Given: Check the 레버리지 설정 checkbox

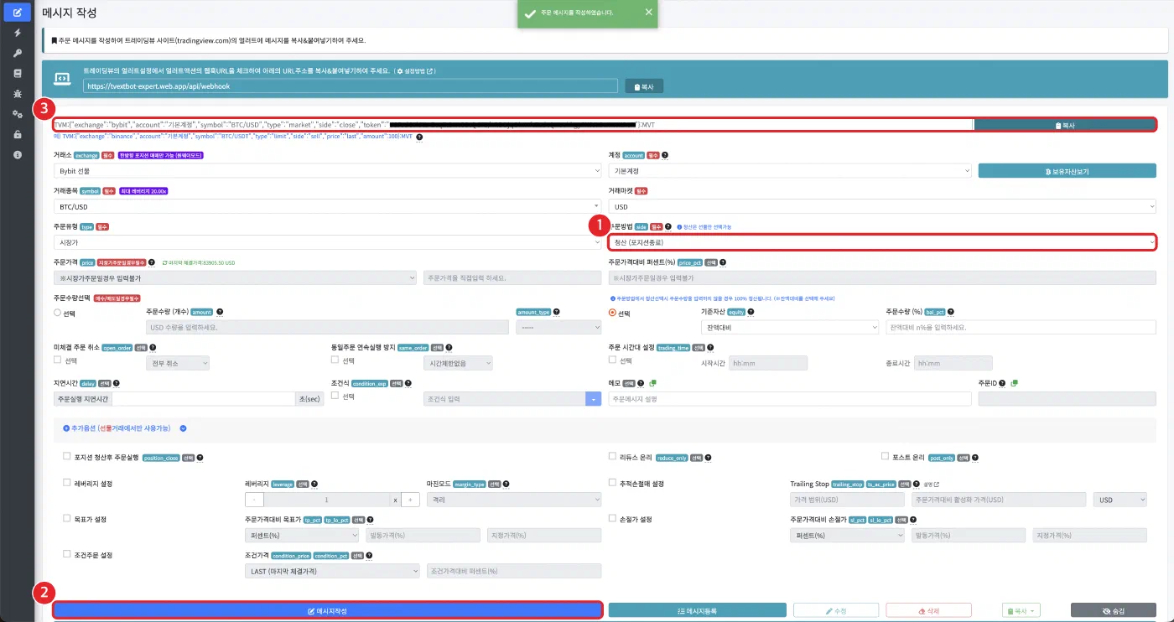Looking at the screenshot, I should click(66, 483).
